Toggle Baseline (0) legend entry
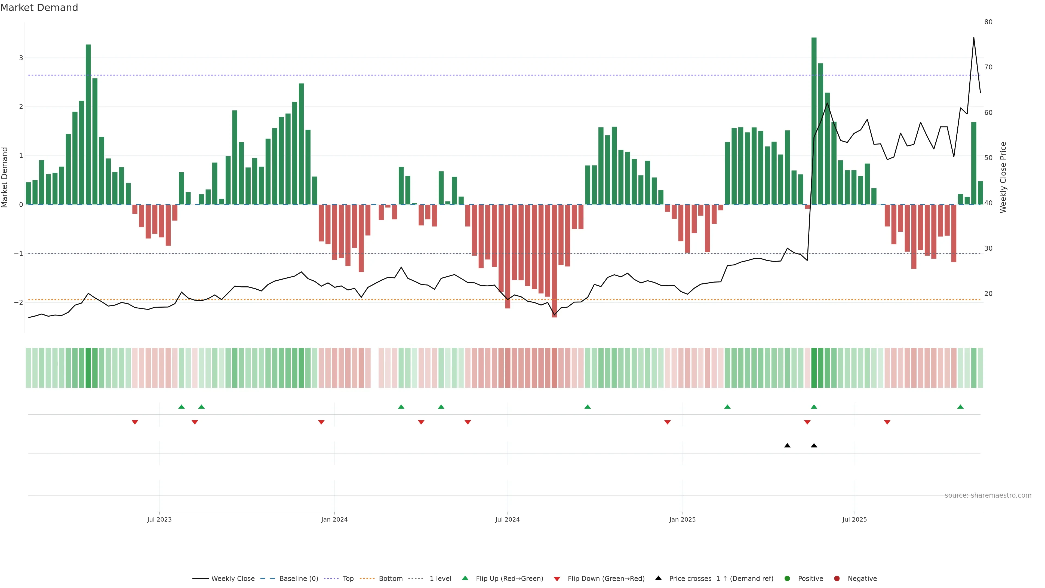 tap(299, 579)
